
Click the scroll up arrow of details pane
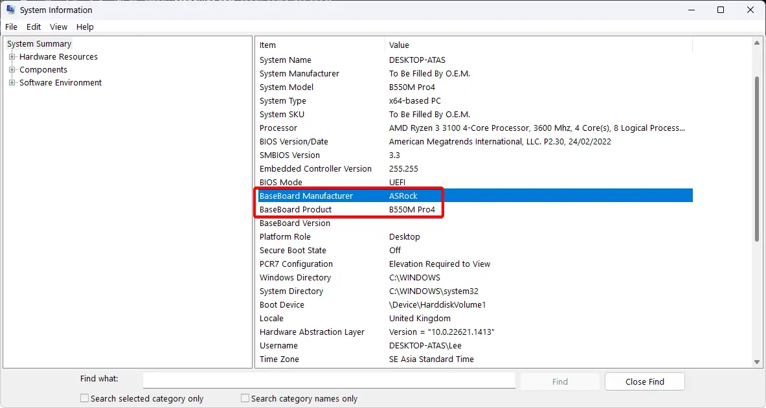click(x=757, y=43)
